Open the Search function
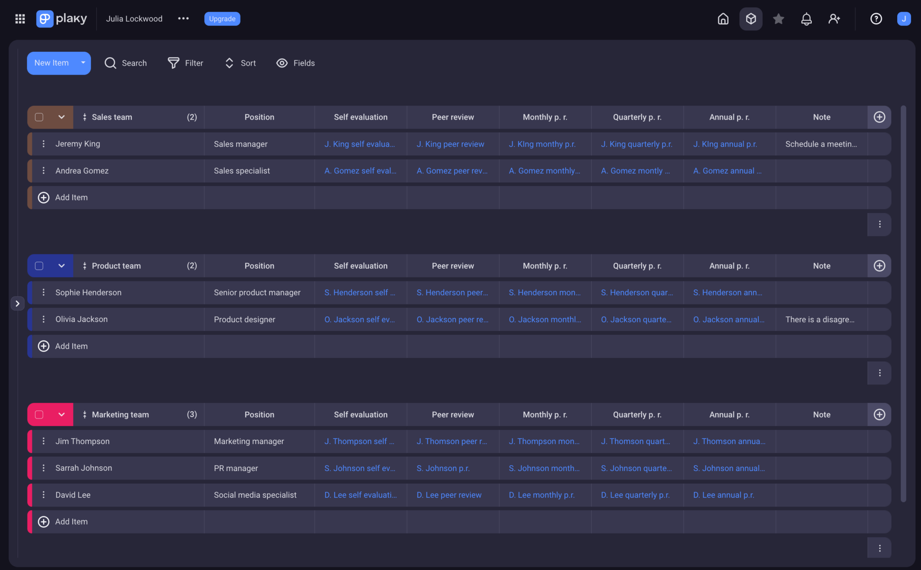The width and height of the screenshot is (921, 570). 126,63
